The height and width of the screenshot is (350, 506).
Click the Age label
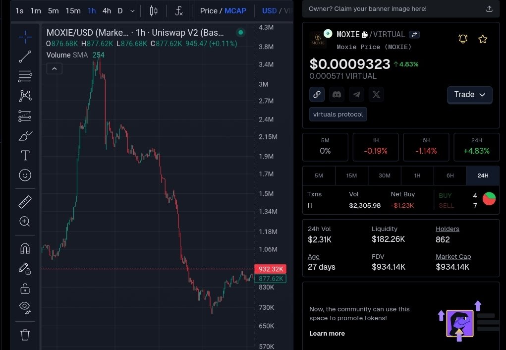click(313, 257)
